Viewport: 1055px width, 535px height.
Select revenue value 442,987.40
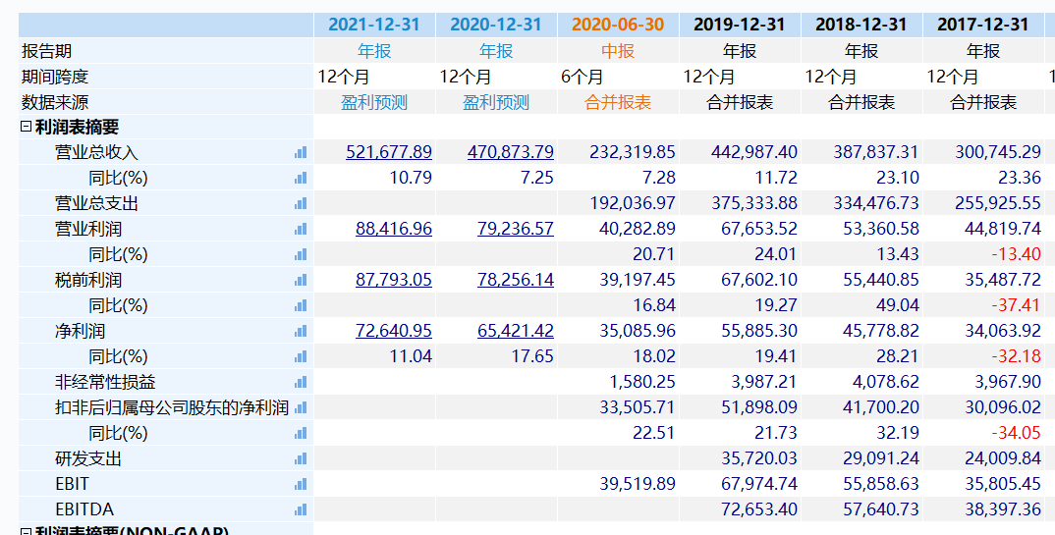(754, 152)
